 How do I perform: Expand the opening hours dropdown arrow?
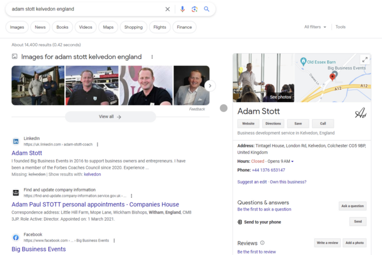coord(292,161)
